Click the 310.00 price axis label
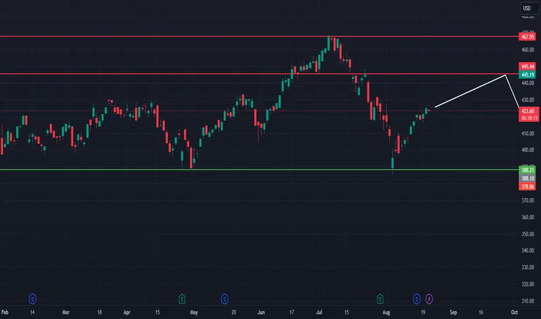This screenshot has height=319, width=541. click(x=528, y=300)
